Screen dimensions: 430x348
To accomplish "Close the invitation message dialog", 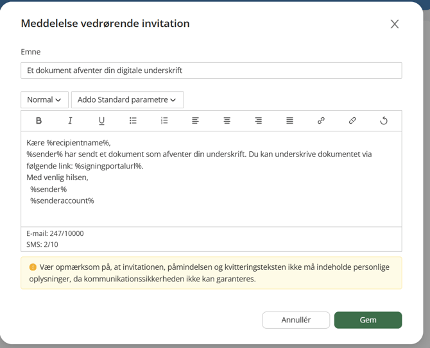I will pyautogui.click(x=395, y=24).
